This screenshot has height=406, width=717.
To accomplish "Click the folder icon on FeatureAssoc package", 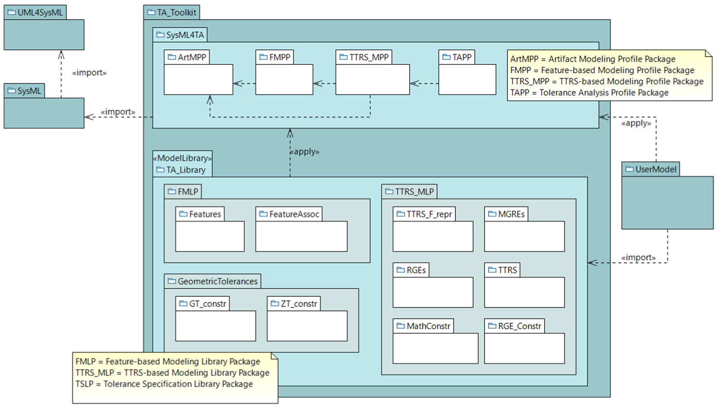I will point(263,214).
